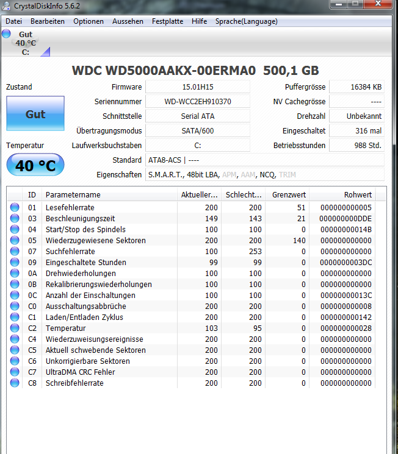Click the Eigenschaften field with S.M.A.R.T.
398x454 pixels.
265,175
